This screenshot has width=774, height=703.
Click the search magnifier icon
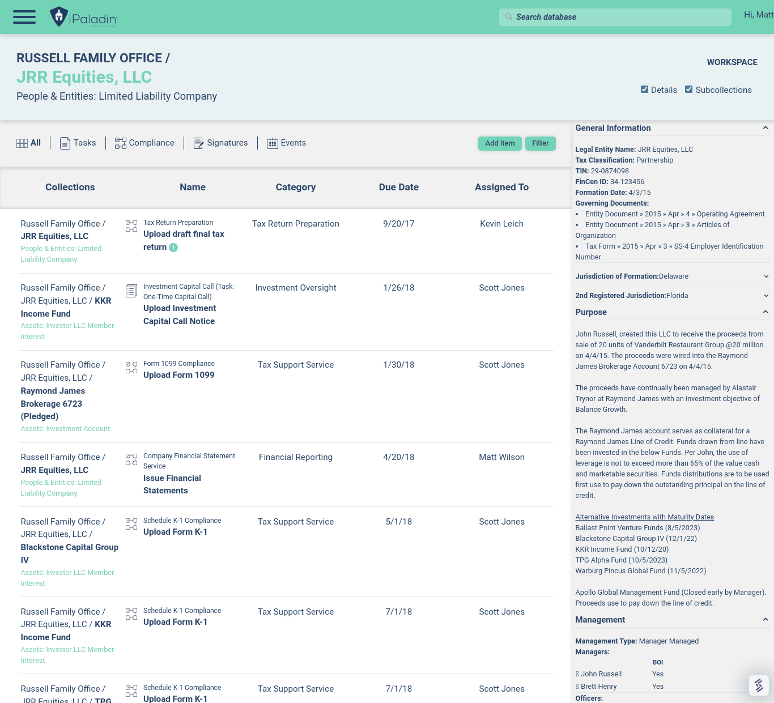509,17
